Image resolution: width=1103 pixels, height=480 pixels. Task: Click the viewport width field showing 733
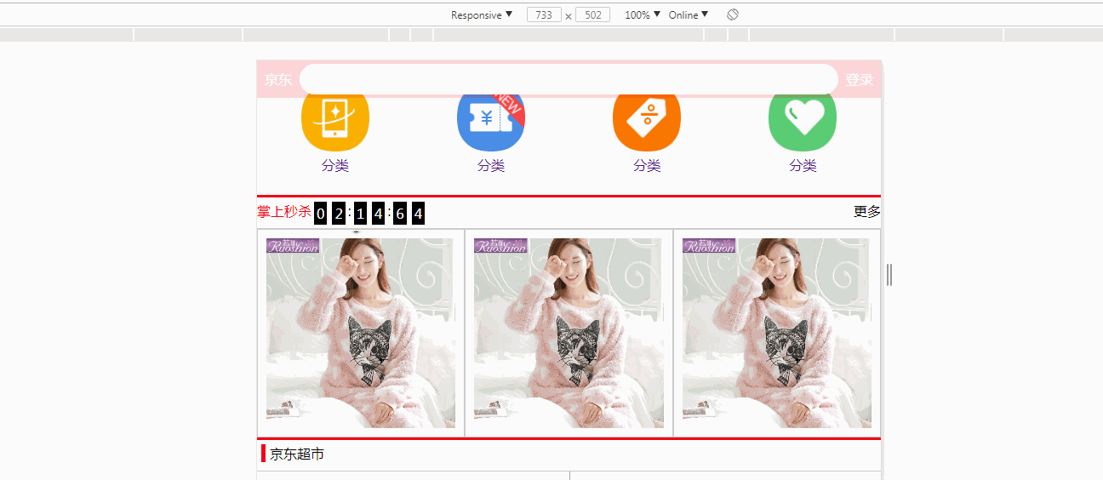click(x=544, y=15)
